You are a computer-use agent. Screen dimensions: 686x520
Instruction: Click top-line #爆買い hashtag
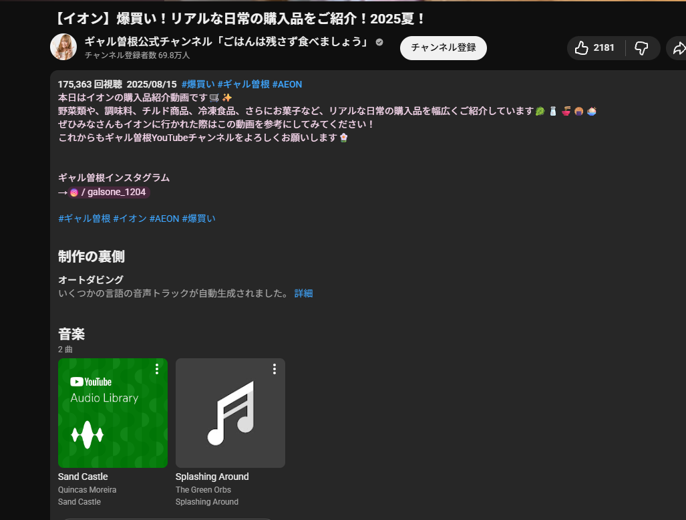198,84
